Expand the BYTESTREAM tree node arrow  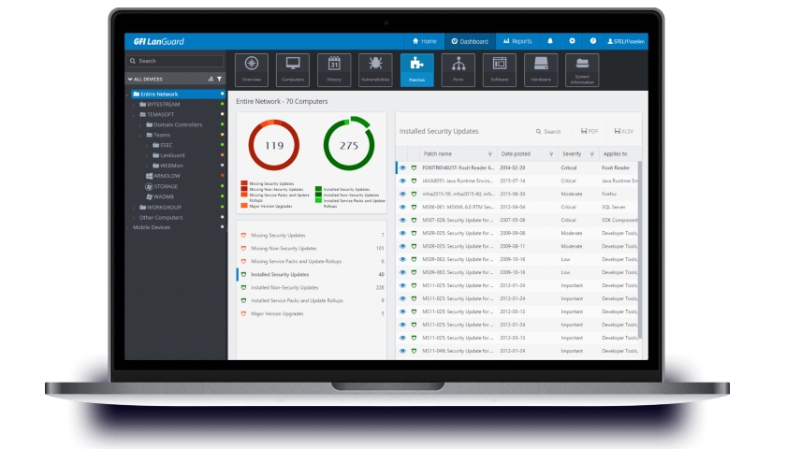(x=134, y=105)
